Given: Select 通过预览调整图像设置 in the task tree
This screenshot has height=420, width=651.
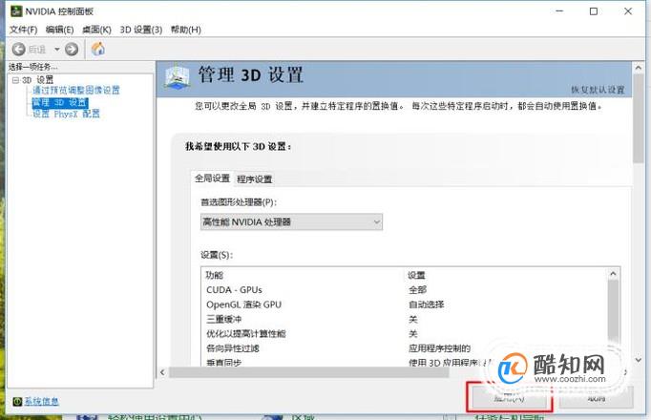Looking at the screenshot, I should 76,90.
